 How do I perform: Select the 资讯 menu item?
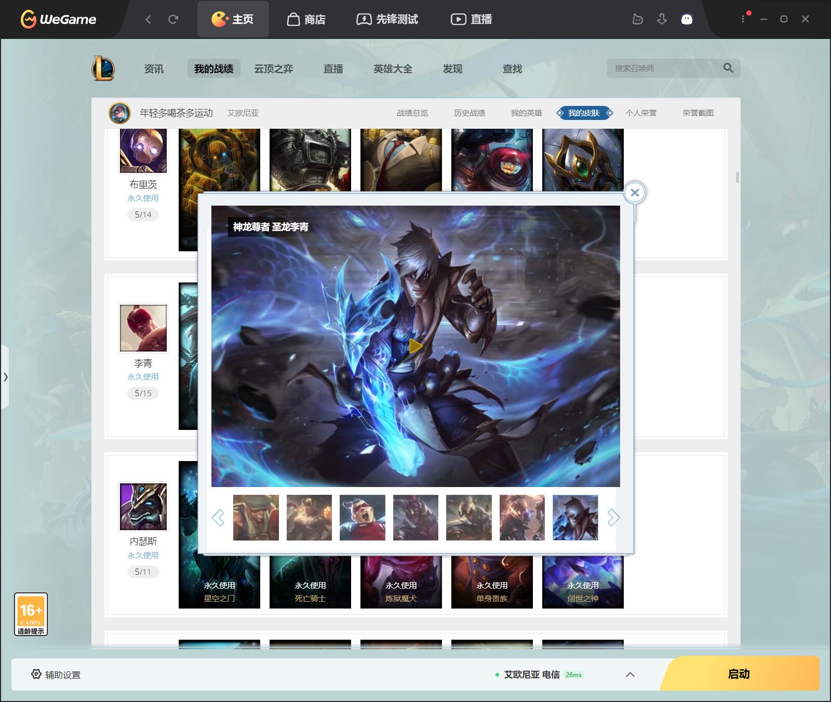154,69
